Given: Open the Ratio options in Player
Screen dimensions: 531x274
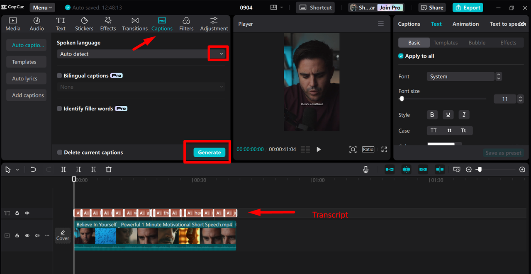Looking at the screenshot, I should (x=368, y=149).
